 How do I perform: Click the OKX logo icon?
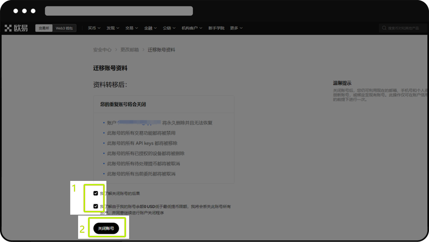pyautogui.click(x=8, y=28)
